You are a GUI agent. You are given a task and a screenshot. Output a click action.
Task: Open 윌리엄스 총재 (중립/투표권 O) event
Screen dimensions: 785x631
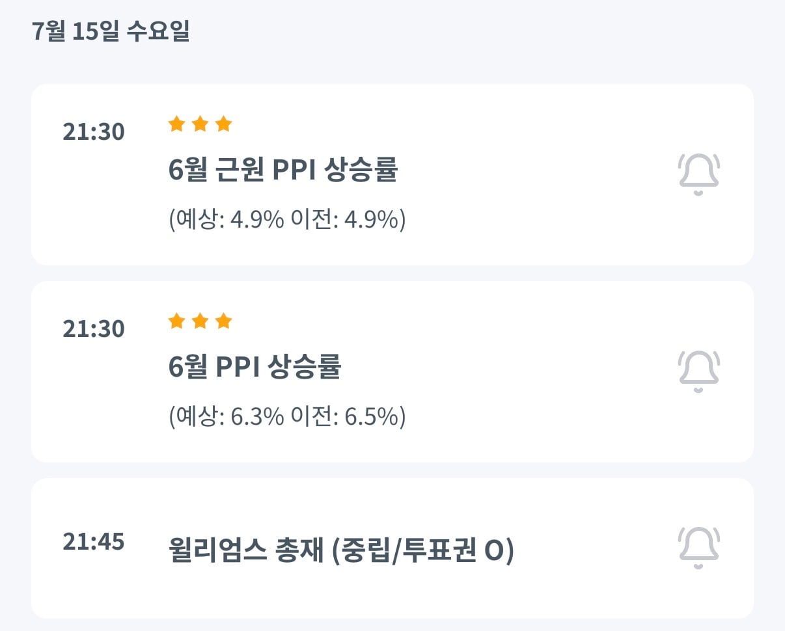[x=341, y=552]
